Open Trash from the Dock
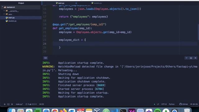This screenshot has width=199, height=112. (187, 110)
